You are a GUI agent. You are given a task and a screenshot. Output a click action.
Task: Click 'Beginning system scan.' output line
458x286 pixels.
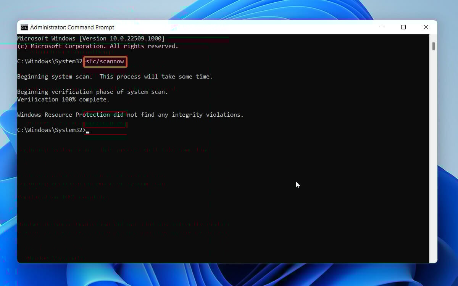pos(115,77)
